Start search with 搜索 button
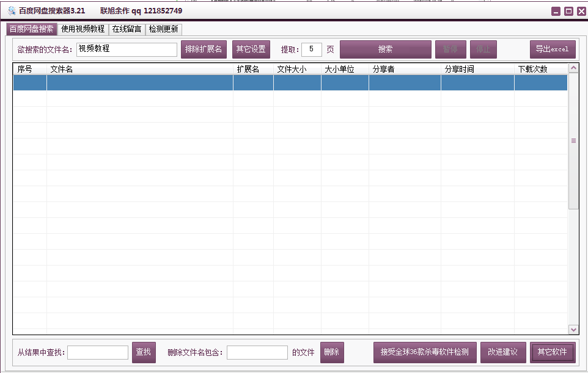Image resolution: width=588 pixels, height=373 pixels. [x=386, y=49]
